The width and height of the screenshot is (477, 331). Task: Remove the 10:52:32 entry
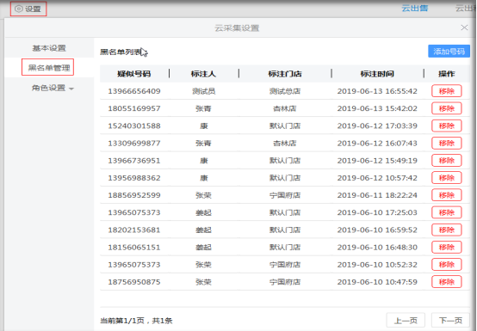[446, 264]
